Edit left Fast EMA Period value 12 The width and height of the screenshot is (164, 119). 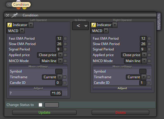[x=59, y=39]
